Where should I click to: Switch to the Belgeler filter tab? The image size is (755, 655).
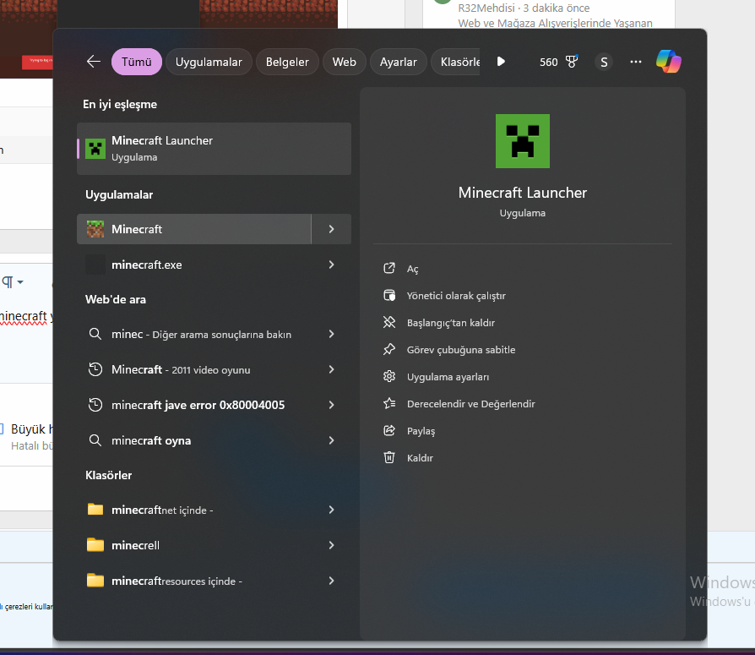pos(287,62)
